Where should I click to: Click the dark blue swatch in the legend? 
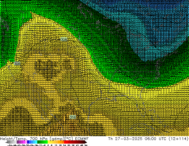[x=28, y=142]
